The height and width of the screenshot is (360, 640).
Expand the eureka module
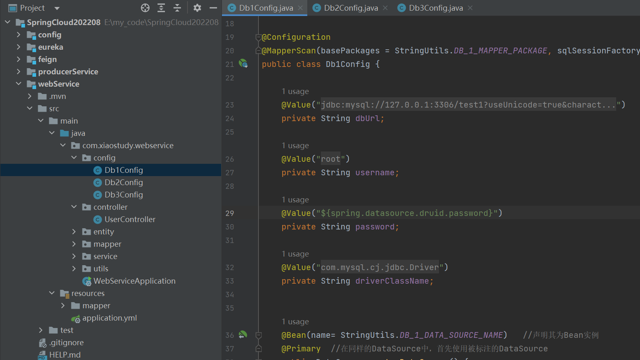click(18, 47)
